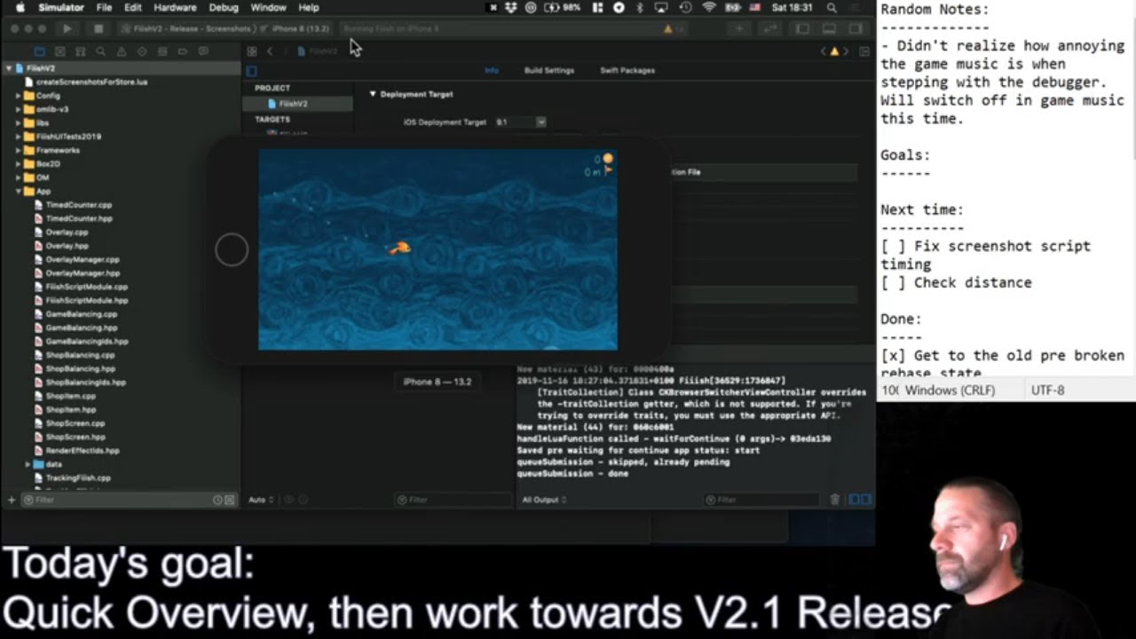Viewport: 1136px width, 639px height.
Task: Open the Debug menu
Action: click(224, 7)
